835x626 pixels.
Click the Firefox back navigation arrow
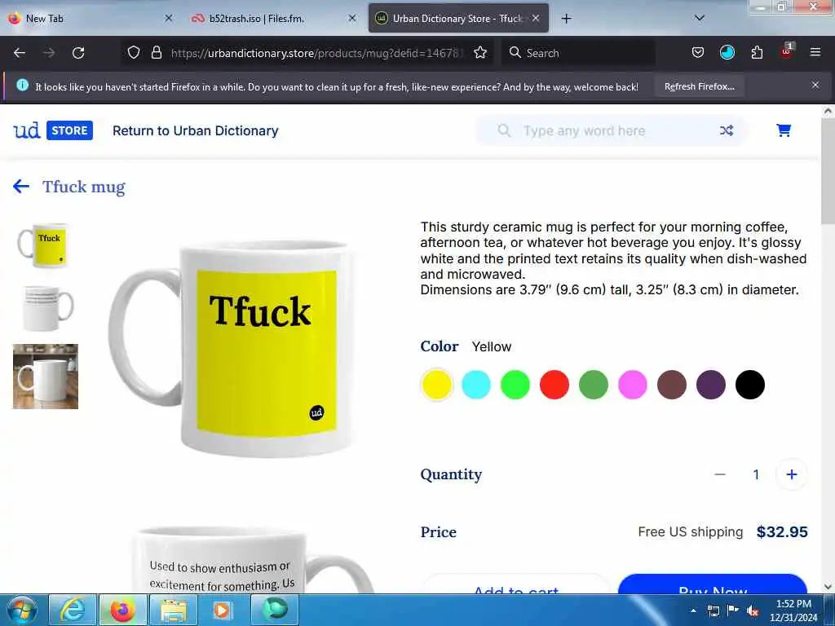coord(20,53)
